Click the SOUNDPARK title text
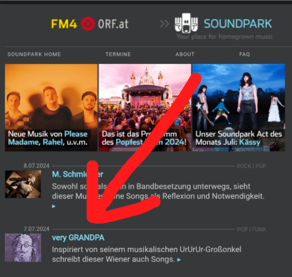Image resolution: width=292 pixels, height=277 pixels. point(238,24)
